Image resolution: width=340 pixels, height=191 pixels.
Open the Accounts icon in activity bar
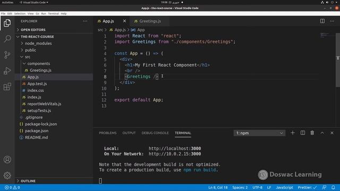point(7,160)
